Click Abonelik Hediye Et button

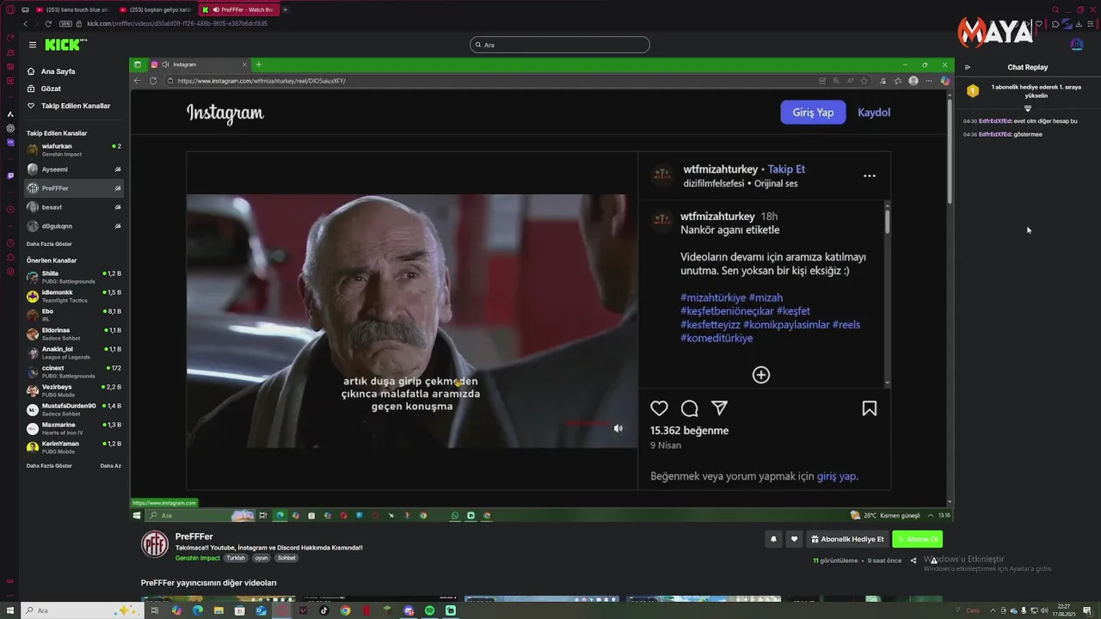847,539
